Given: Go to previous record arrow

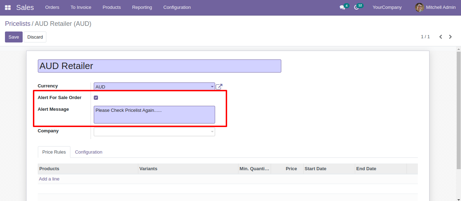Looking at the screenshot, I should (x=440, y=37).
